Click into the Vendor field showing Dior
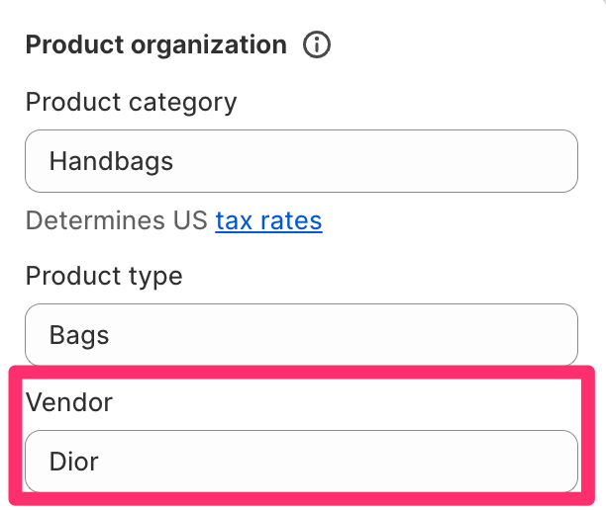 point(301,462)
